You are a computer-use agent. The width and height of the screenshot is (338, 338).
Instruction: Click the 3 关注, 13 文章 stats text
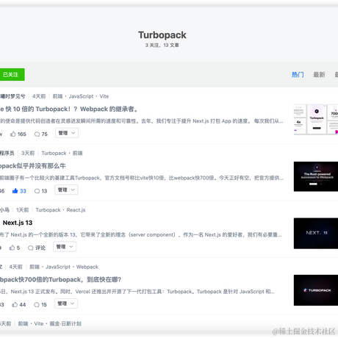point(162,46)
